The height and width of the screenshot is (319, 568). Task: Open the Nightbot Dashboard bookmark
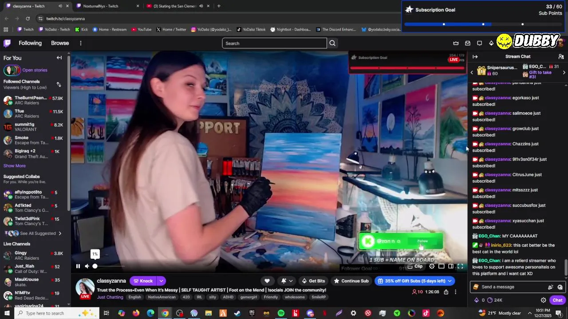tap(290, 30)
